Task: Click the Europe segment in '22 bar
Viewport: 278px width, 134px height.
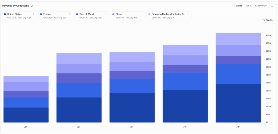Action: tap(79, 90)
